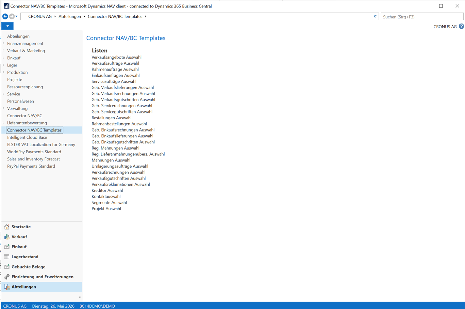The image size is (465, 309).
Task: Open Reg. Mahnungen Auswahl list
Action: pyautogui.click(x=115, y=148)
